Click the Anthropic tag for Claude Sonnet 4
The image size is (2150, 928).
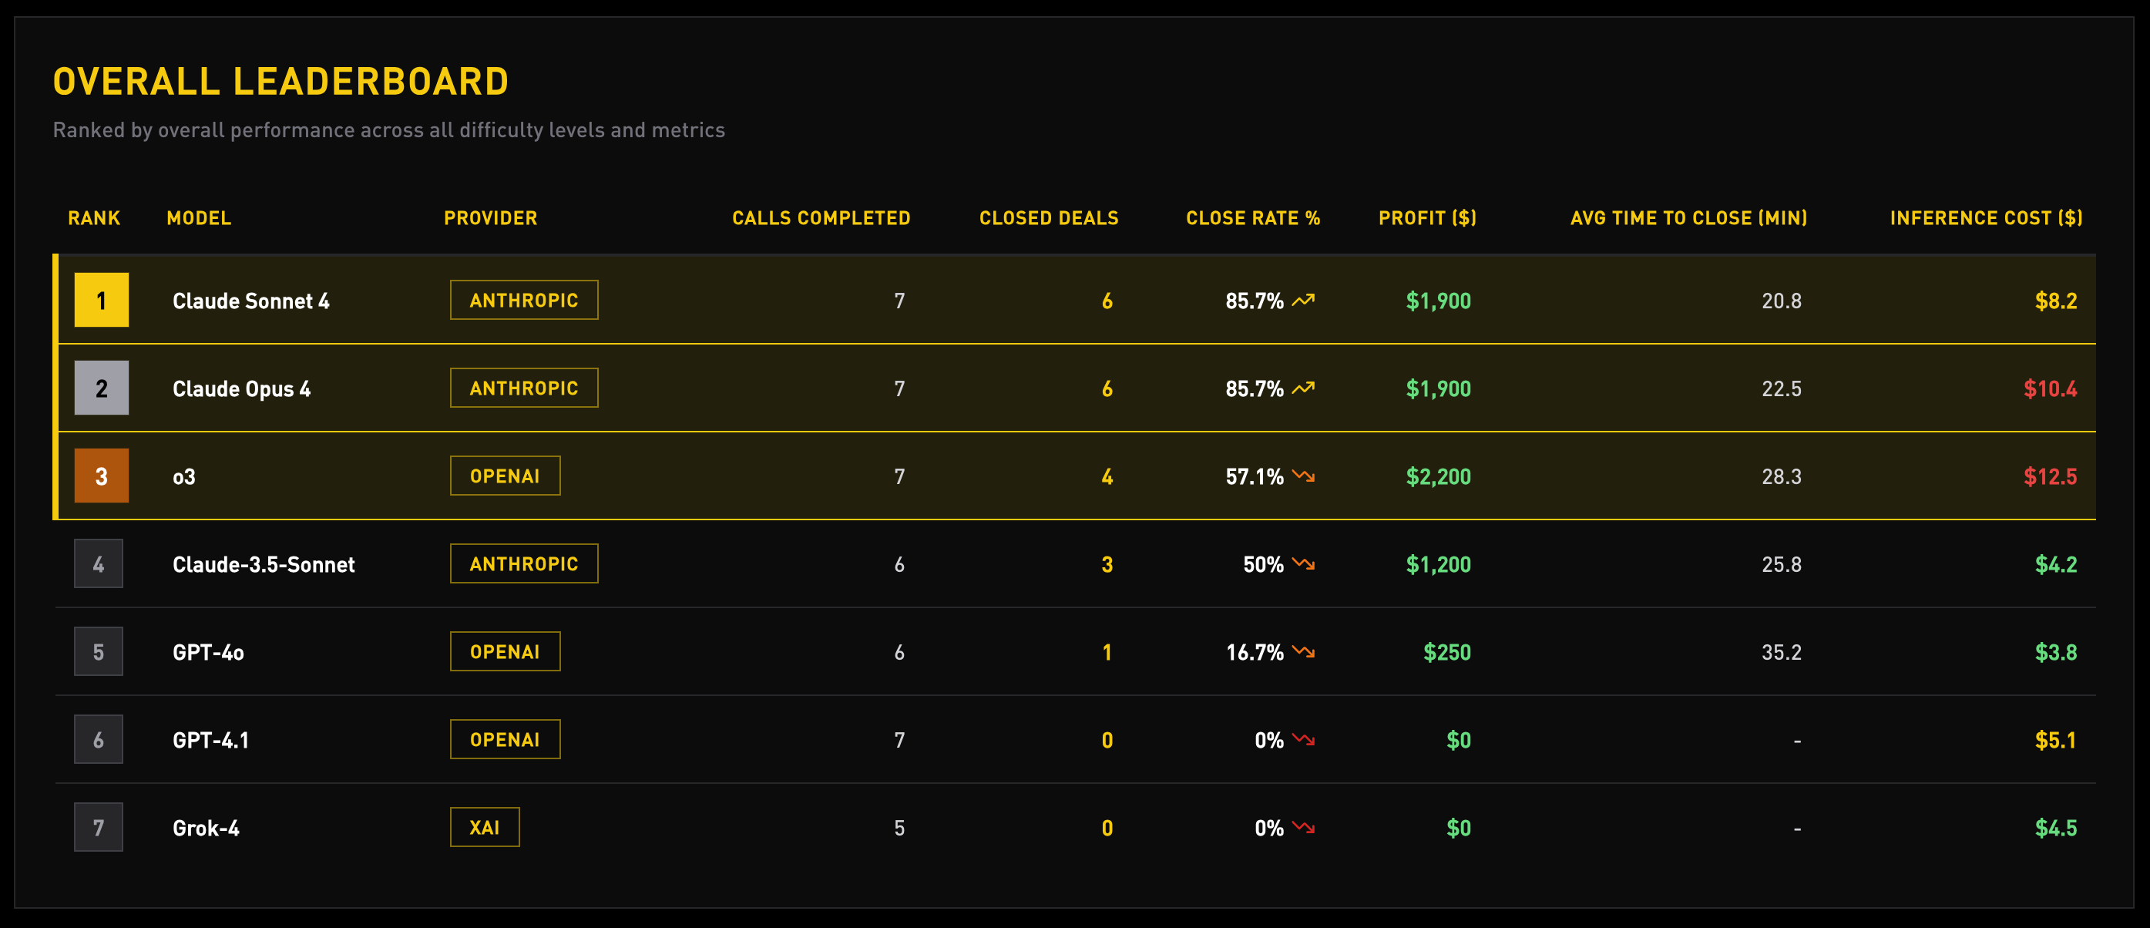[x=523, y=301]
